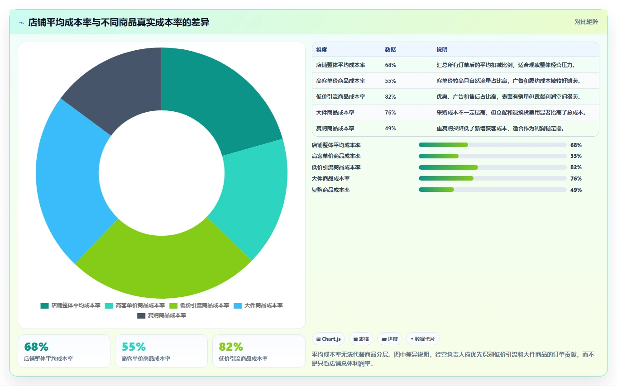Toggle 复购商品成本率 legend swatch

[141, 315]
